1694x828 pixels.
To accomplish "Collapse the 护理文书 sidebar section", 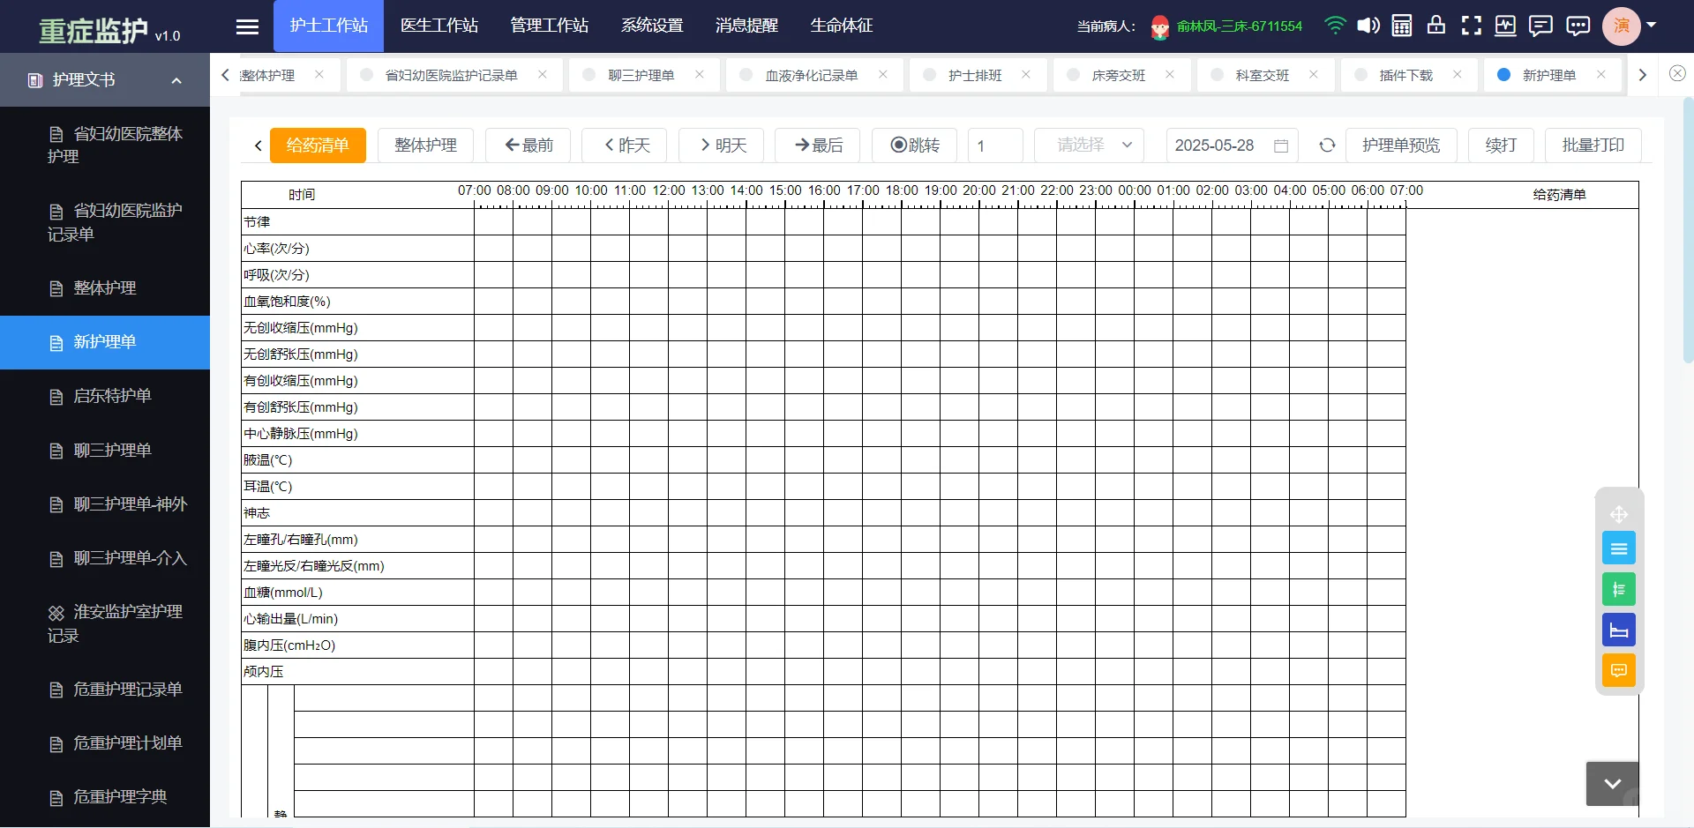I will [176, 80].
